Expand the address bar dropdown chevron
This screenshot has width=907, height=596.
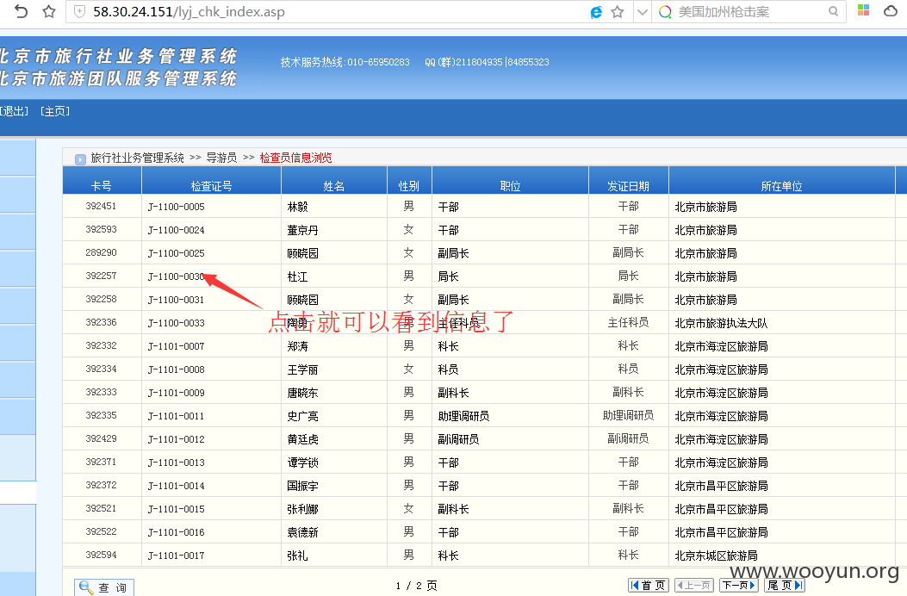coord(642,11)
